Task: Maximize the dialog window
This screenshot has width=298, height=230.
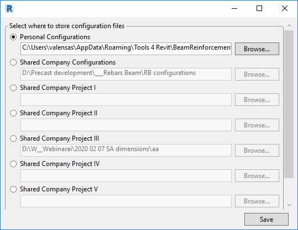Action: (x=259, y=8)
